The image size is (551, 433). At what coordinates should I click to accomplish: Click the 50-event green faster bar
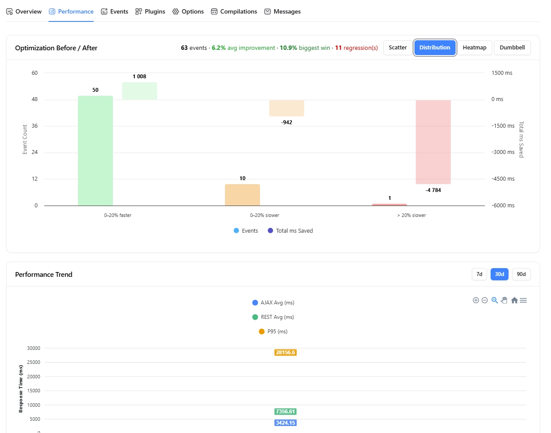pos(95,150)
